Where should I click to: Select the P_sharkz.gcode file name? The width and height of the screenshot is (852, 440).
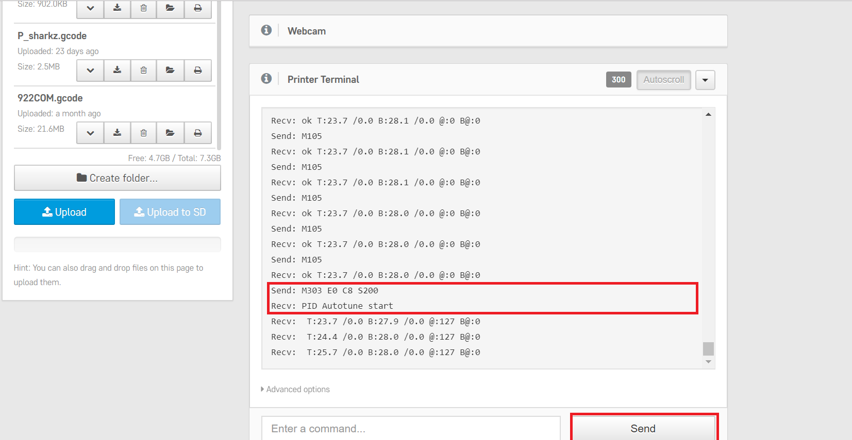[x=52, y=36]
